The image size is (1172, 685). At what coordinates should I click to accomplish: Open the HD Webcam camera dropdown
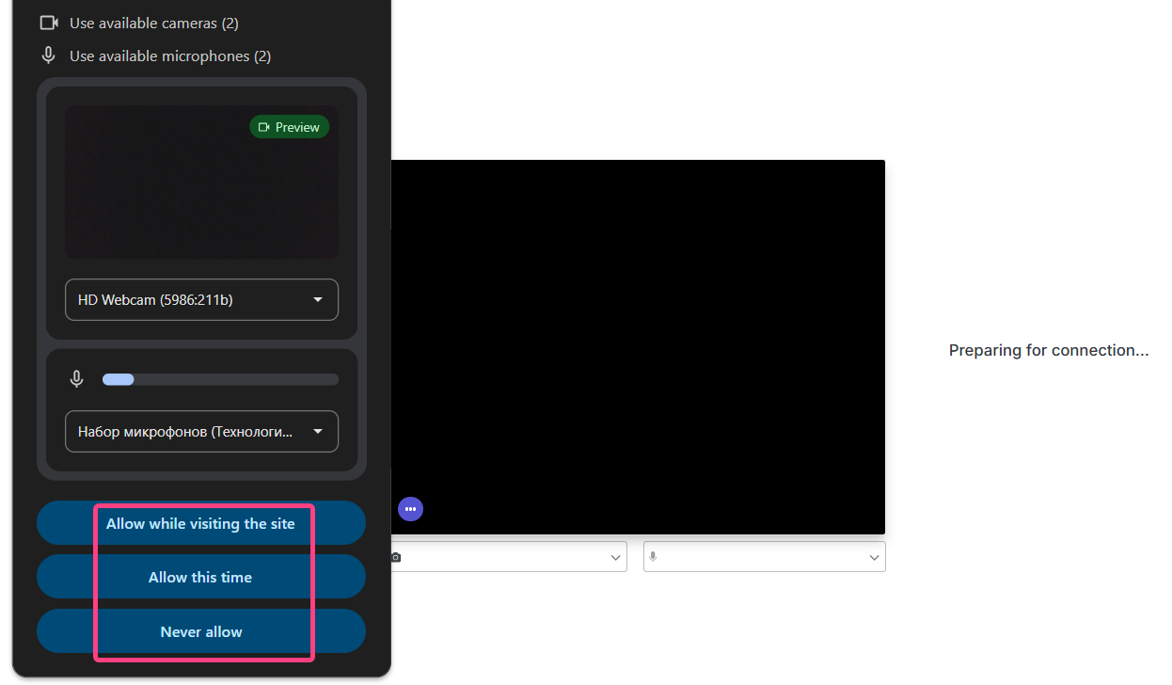(x=201, y=300)
